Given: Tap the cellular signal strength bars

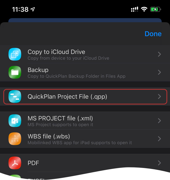Looking at the screenshot, I should pyautogui.click(x=134, y=9).
